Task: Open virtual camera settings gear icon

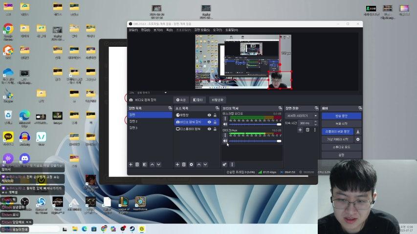Action: (358, 139)
